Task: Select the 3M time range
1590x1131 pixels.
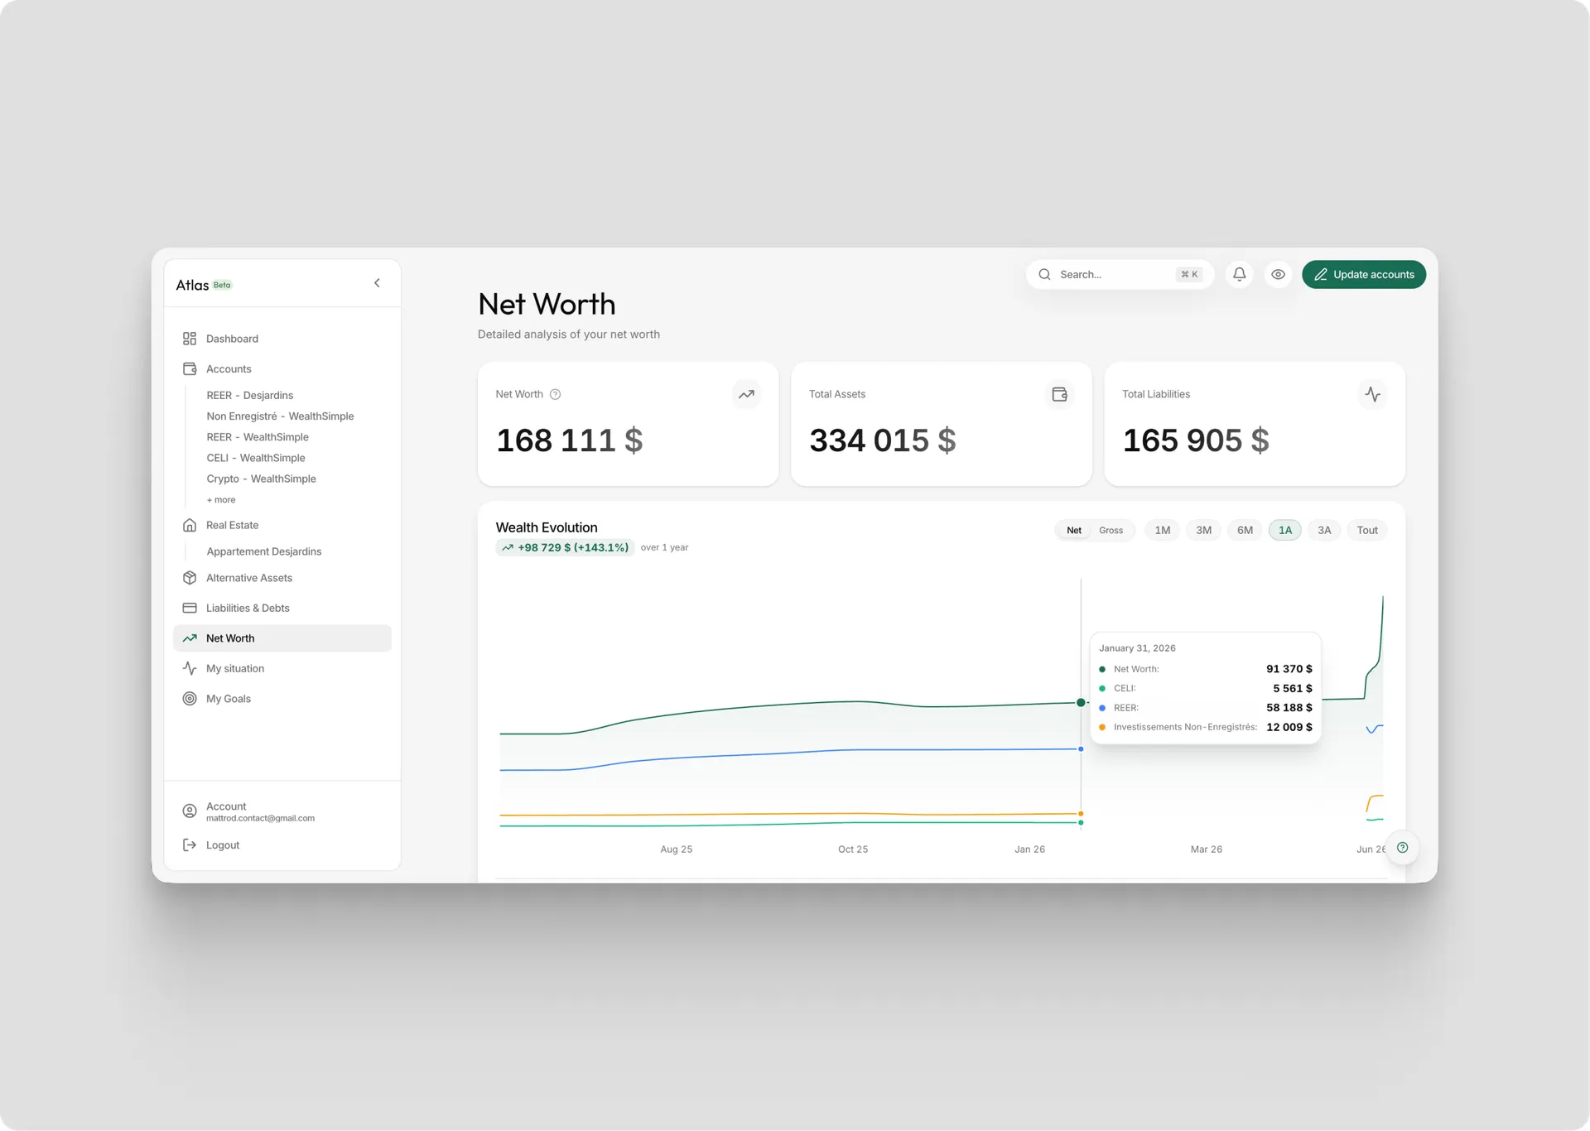Action: (1204, 530)
